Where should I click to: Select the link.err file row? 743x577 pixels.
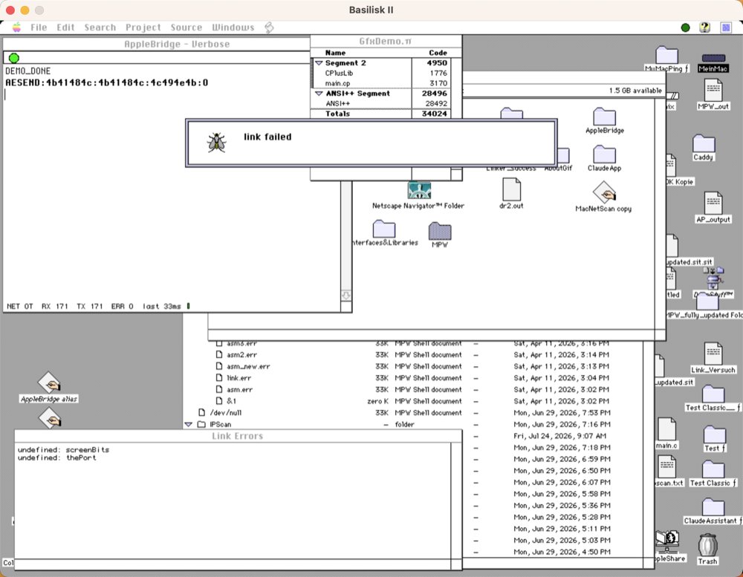[412, 378]
